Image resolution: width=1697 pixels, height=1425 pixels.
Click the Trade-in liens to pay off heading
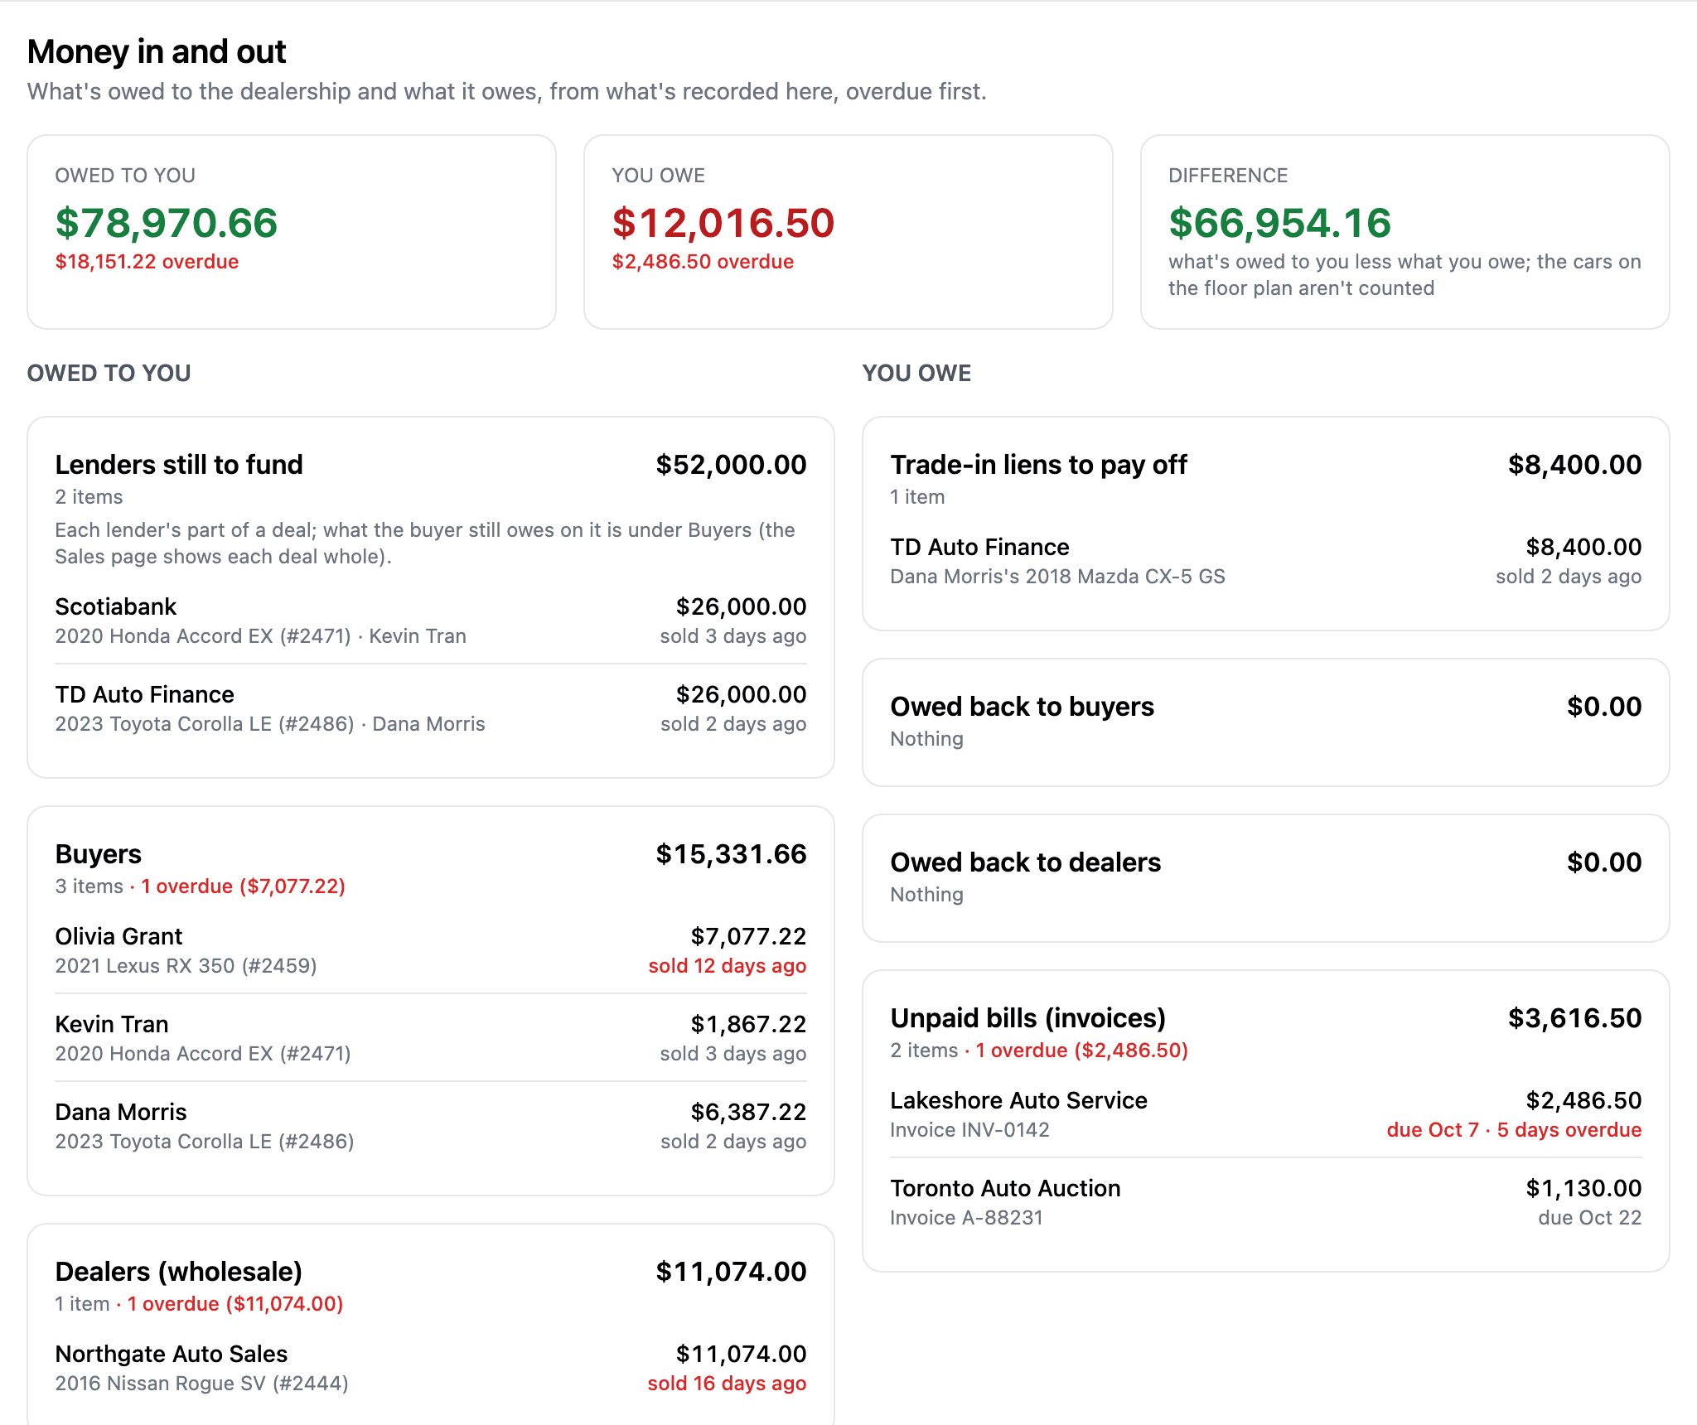click(x=1038, y=465)
